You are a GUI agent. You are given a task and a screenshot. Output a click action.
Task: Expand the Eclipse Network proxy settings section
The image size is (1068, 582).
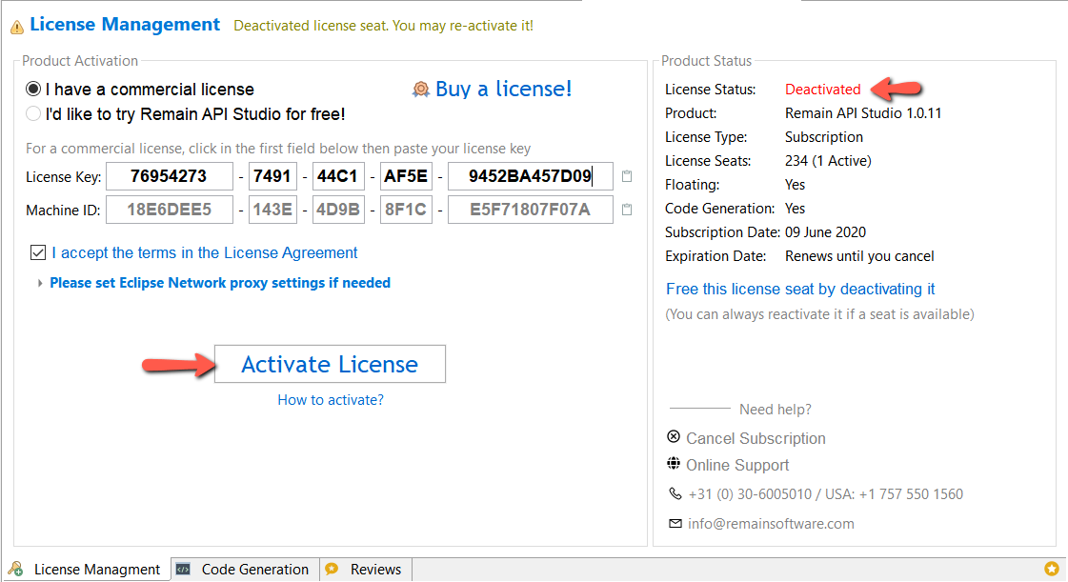pyautogui.click(x=39, y=283)
